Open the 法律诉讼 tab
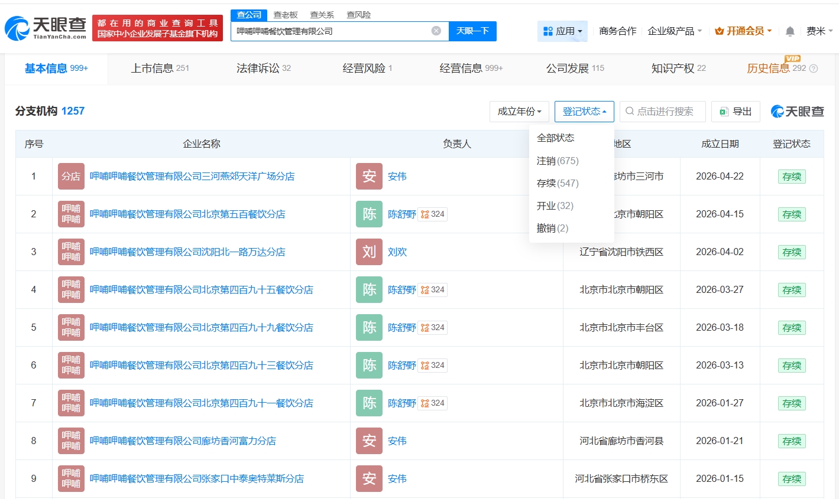The height and width of the screenshot is (499, 839). pyautogui.click(x=258, y=68)
